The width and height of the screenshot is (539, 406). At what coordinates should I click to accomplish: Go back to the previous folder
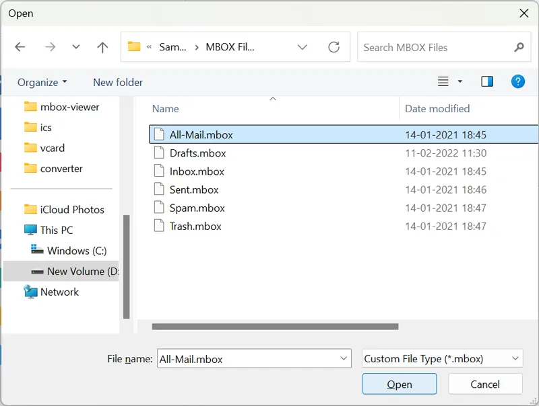pos(20,47)
